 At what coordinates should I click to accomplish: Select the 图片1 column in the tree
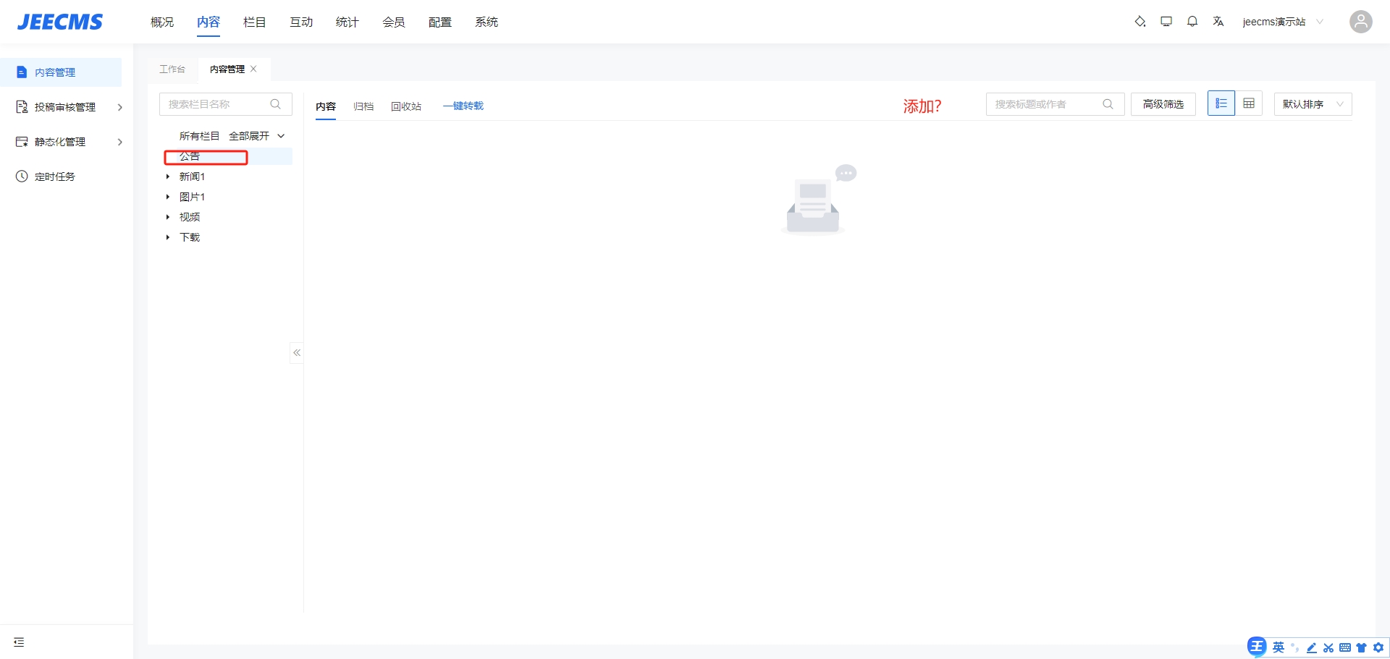point(192,197)
